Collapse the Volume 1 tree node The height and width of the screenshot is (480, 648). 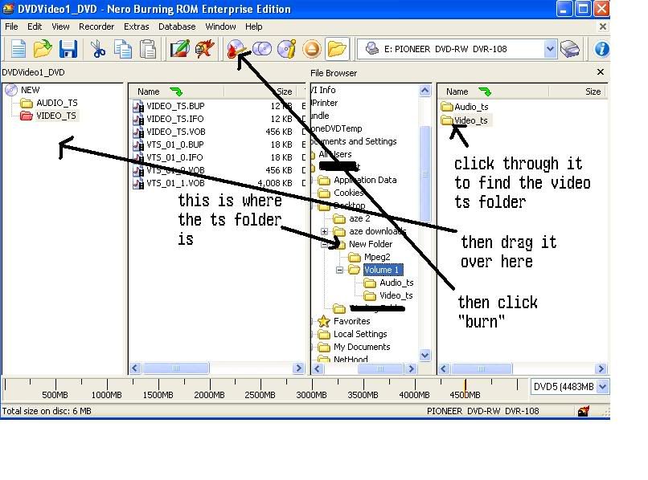coord(340,271)
